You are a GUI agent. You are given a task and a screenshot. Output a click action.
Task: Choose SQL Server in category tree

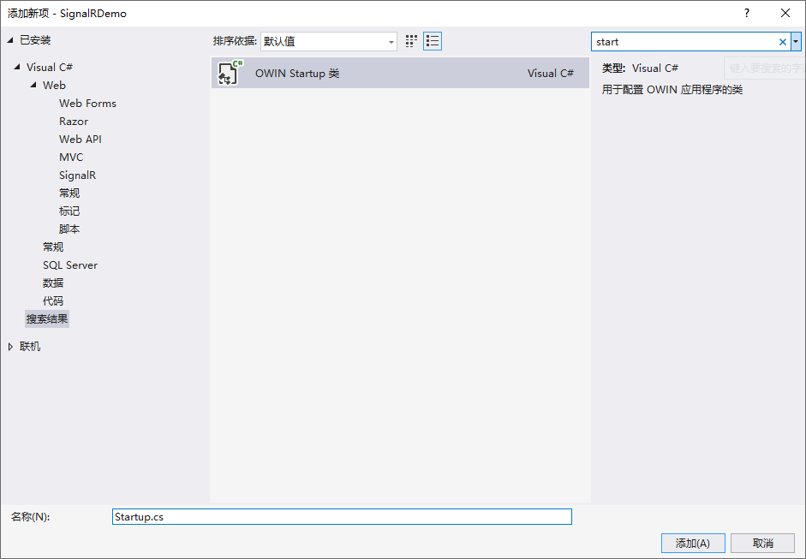(x=70, y=265)
